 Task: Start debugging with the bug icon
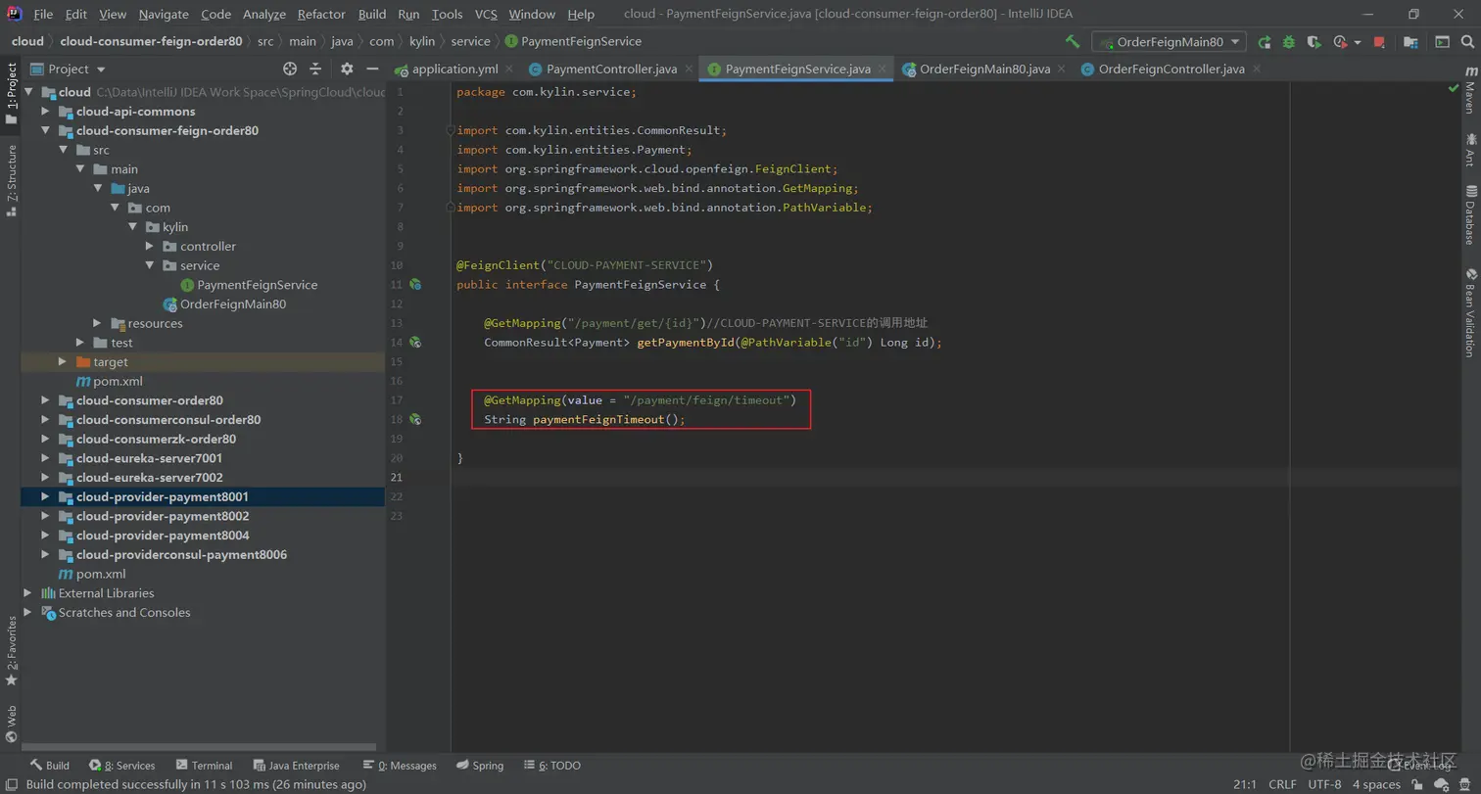click(x=1289, y=42)
